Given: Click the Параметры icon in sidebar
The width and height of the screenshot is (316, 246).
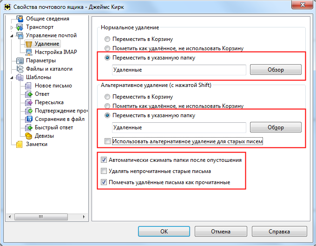Looking at the screenshot, I should (20, 60).
